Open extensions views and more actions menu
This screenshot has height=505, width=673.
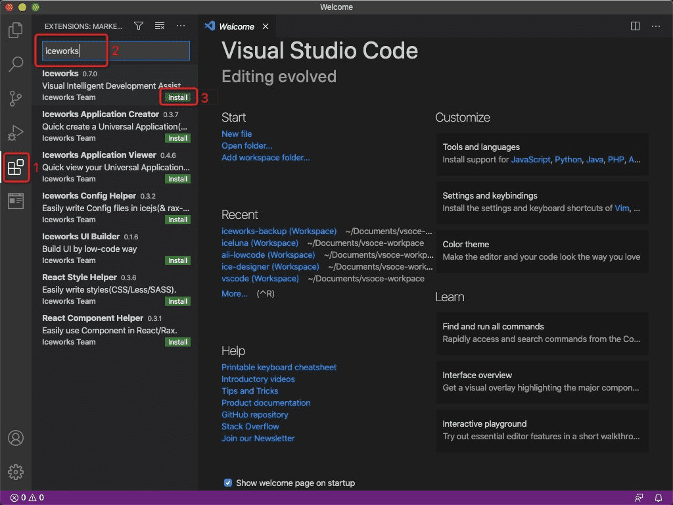[x=181, y=26]
